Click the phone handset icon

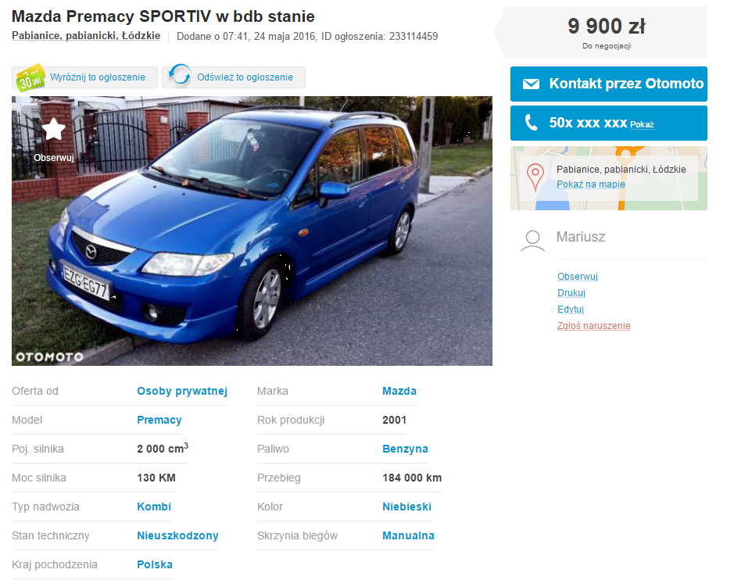531,123
